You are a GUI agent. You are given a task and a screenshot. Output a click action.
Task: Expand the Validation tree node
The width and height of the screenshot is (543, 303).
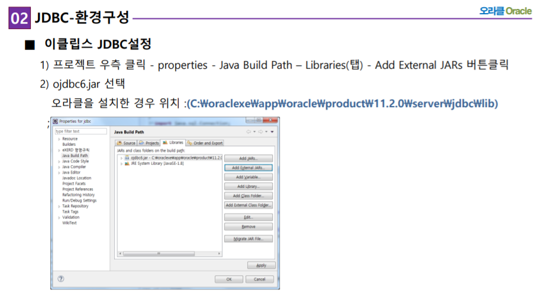59,217
